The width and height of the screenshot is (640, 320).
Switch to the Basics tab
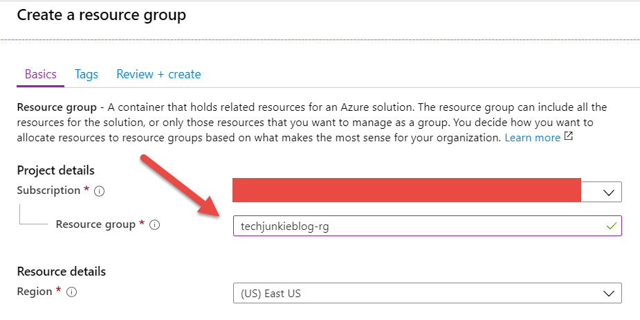tap(40, 74)
